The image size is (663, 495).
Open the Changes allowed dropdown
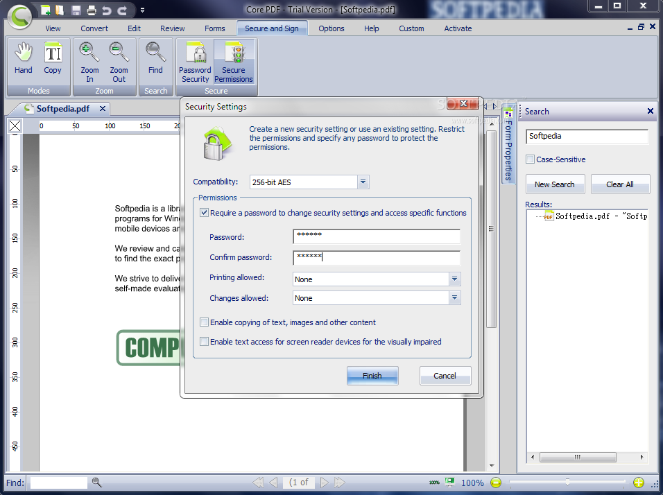point(454,298)
